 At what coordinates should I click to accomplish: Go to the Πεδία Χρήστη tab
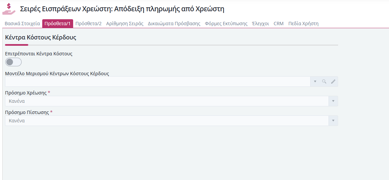coord(304,24)
